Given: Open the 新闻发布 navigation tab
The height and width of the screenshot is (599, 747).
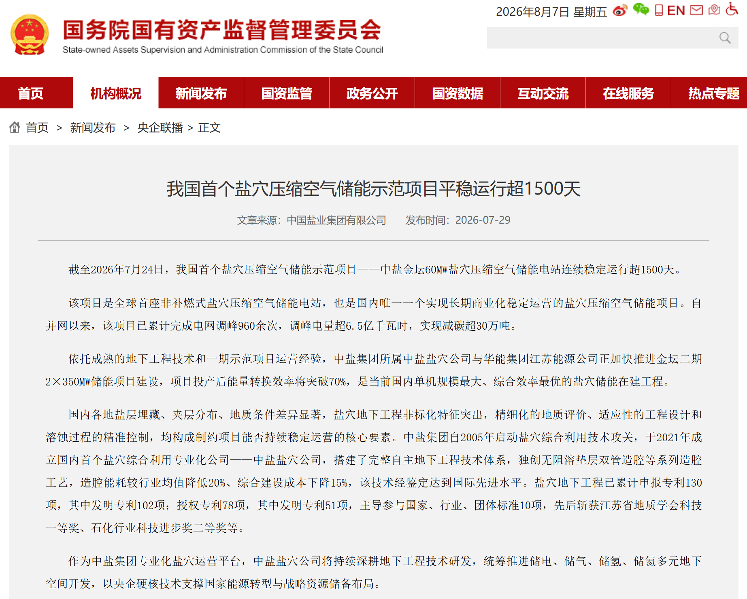Looking at the screenshot, I should pos(201,93).
